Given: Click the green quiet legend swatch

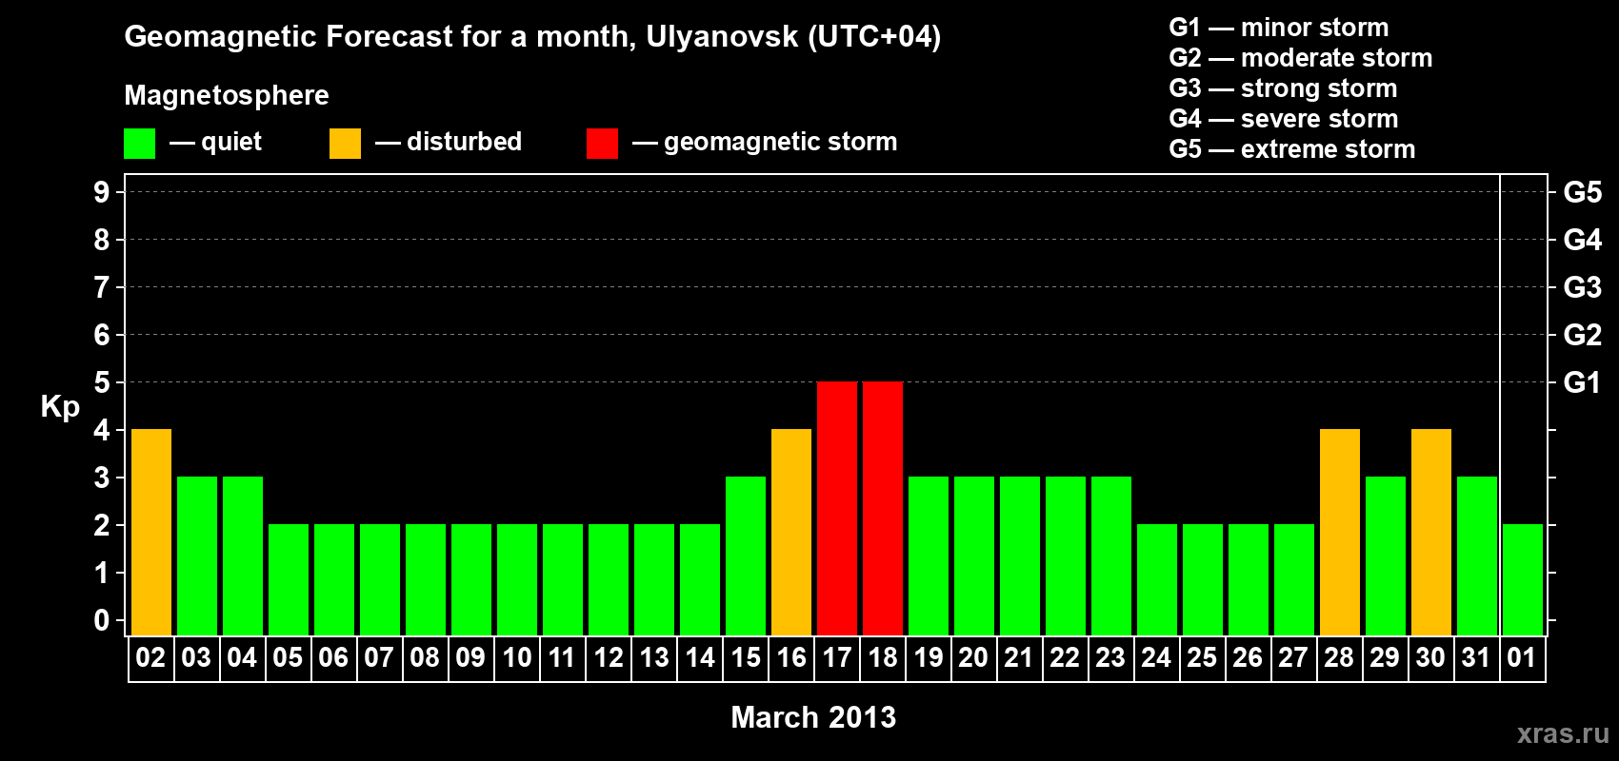Looking at the screenshot, I should click(x=140, y=144).
